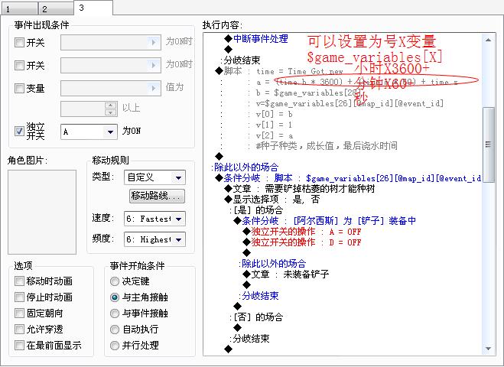The height and width of the screenshot is (367, 504).
Task: Select the 独立开关的操作 A = OFF line
Action: (x=302, y=232)
